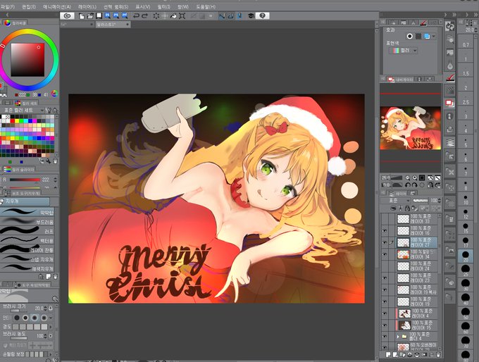
Task: Adjust R red color slider
Action: pyautogui.click(x=25, y=180)
